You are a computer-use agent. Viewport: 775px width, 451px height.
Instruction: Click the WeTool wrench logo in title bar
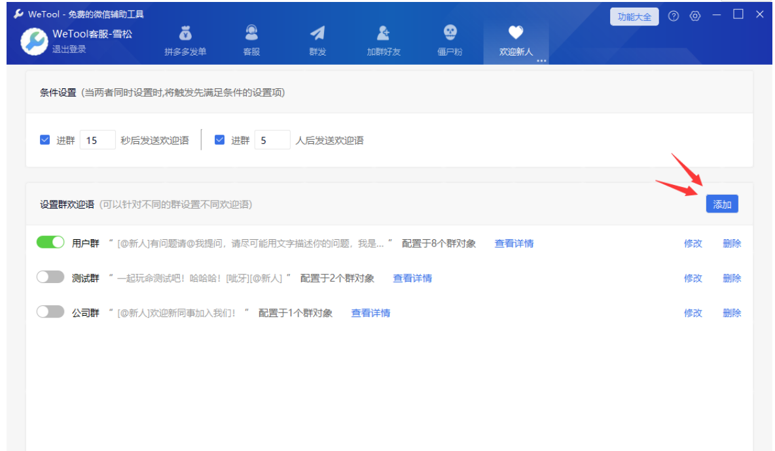(x=18, y=14)
